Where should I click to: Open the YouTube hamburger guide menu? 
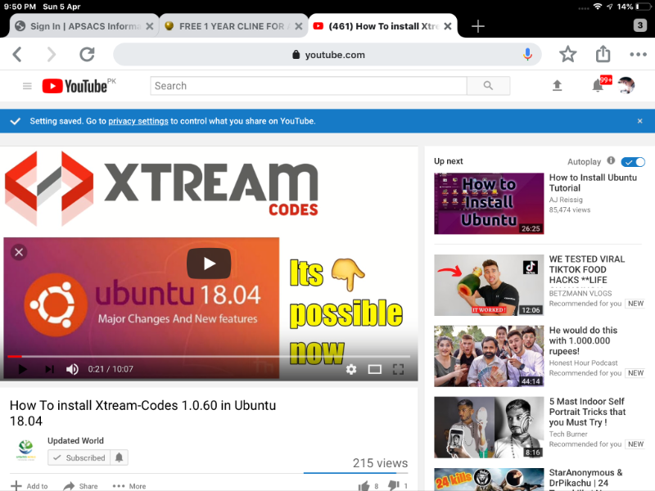pyautogui.click(x=27, y=86)
